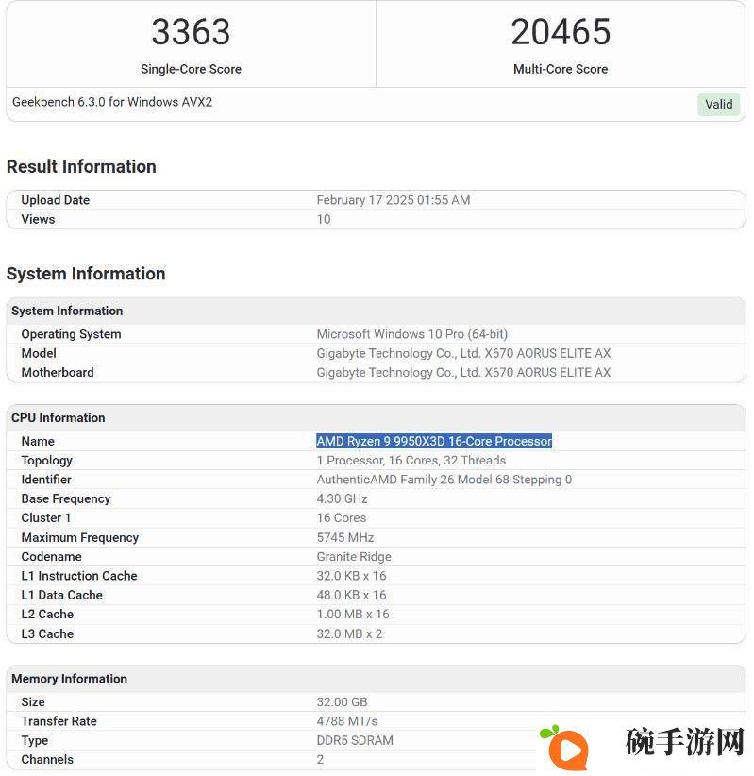Click the Microsoft Windows 10 Pro value
The height and width of the screenshot is (776, 754).
[412, 334]
